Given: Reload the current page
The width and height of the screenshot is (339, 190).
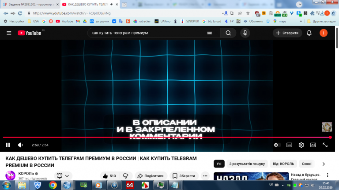Looking at the screenshot, I should click(20, 13).
